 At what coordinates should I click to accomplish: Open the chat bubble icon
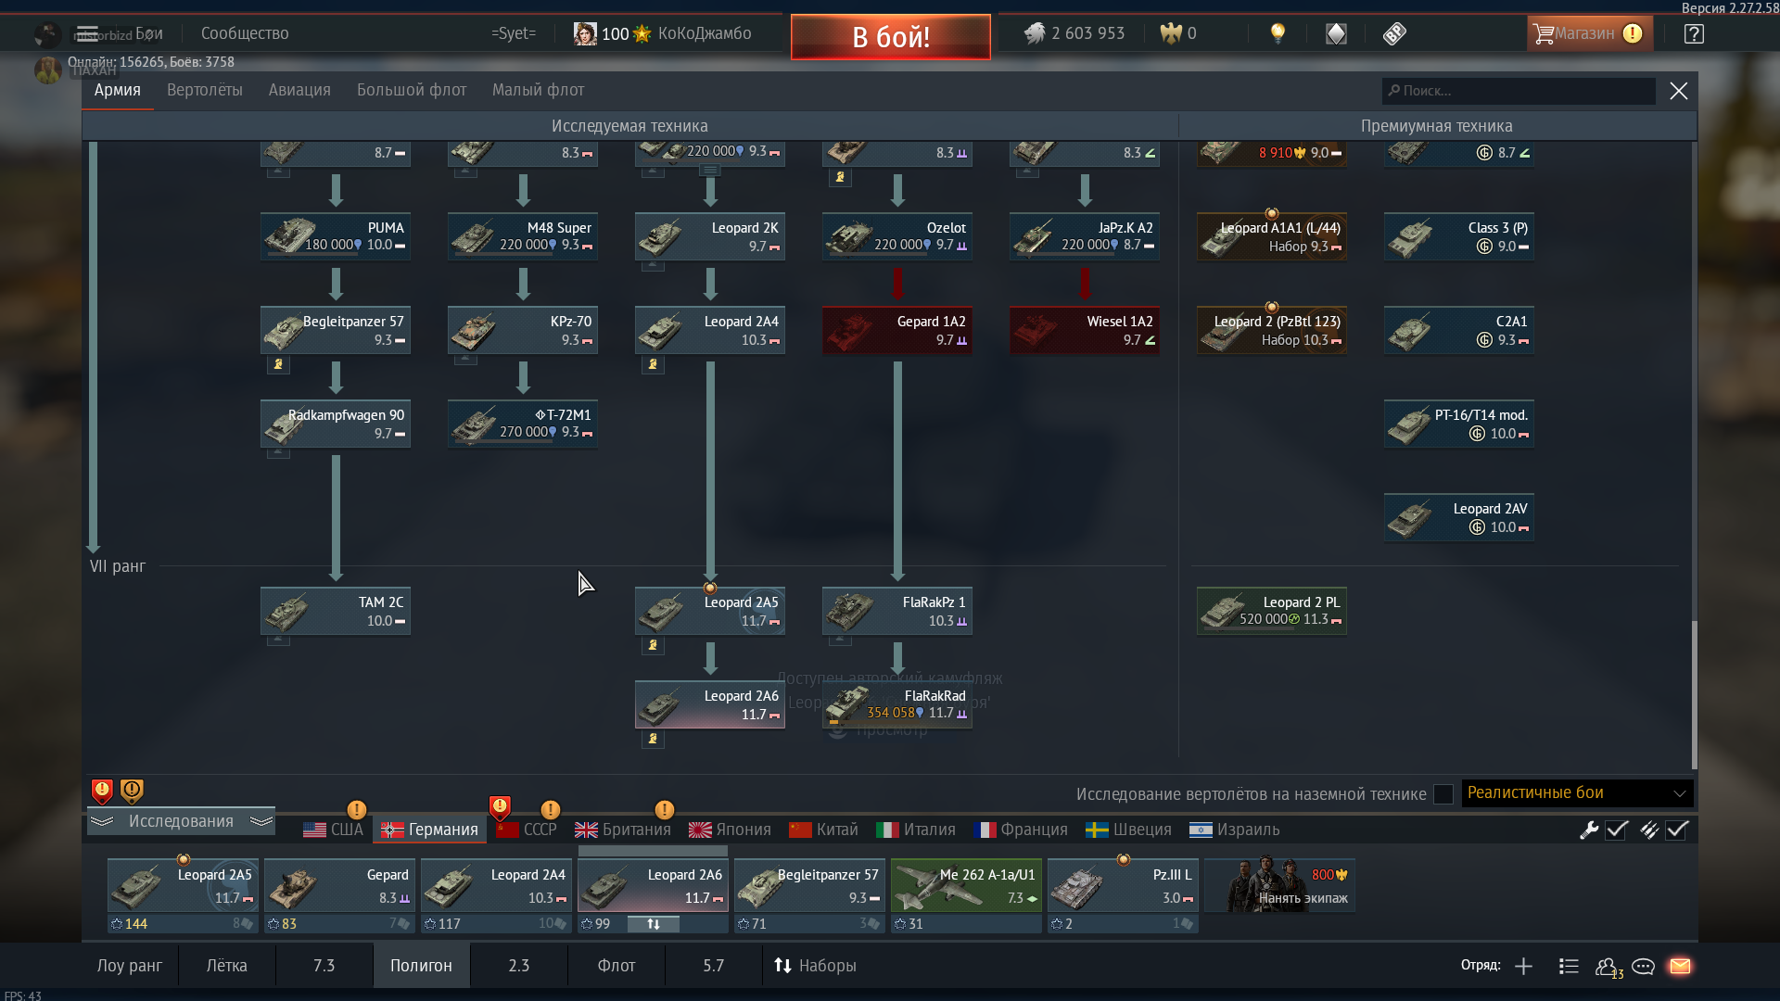click(x=1643, y=966)
